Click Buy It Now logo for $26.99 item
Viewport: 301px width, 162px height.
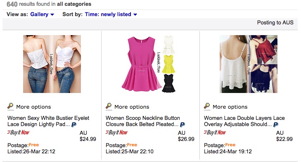[116, 132]
